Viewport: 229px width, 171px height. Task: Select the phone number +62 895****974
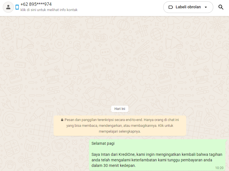tap(36, 4)
